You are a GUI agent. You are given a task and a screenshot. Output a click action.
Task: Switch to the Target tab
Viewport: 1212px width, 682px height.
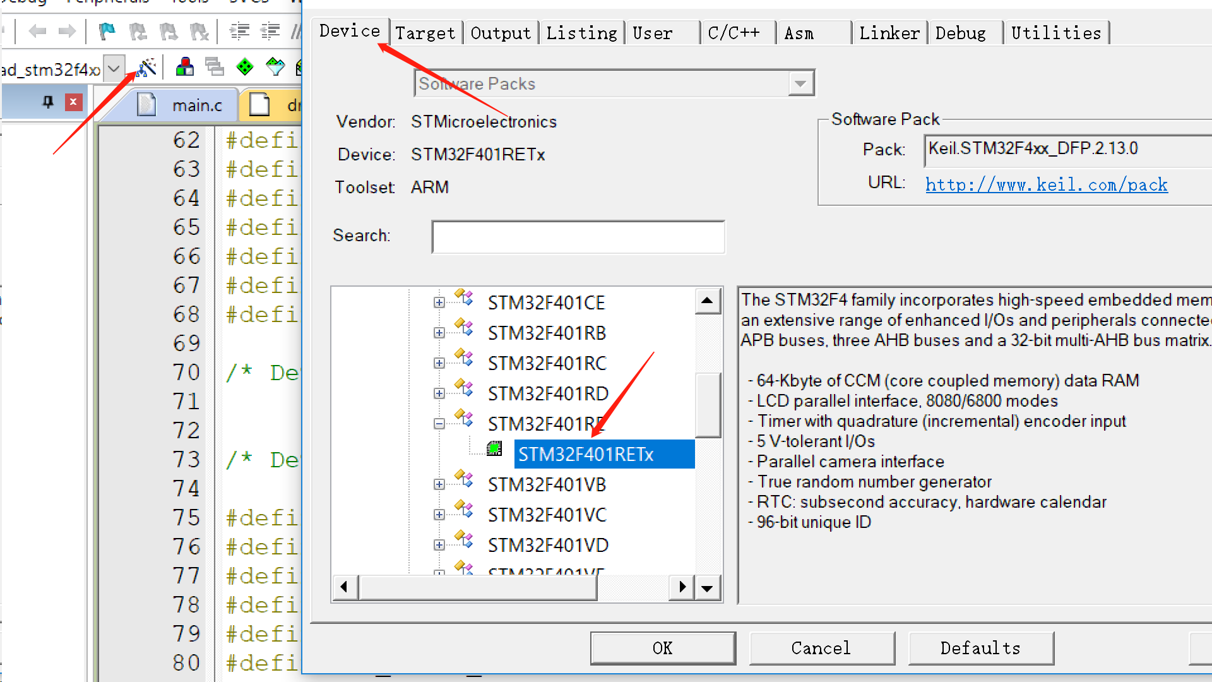click(x=425, y=33)
